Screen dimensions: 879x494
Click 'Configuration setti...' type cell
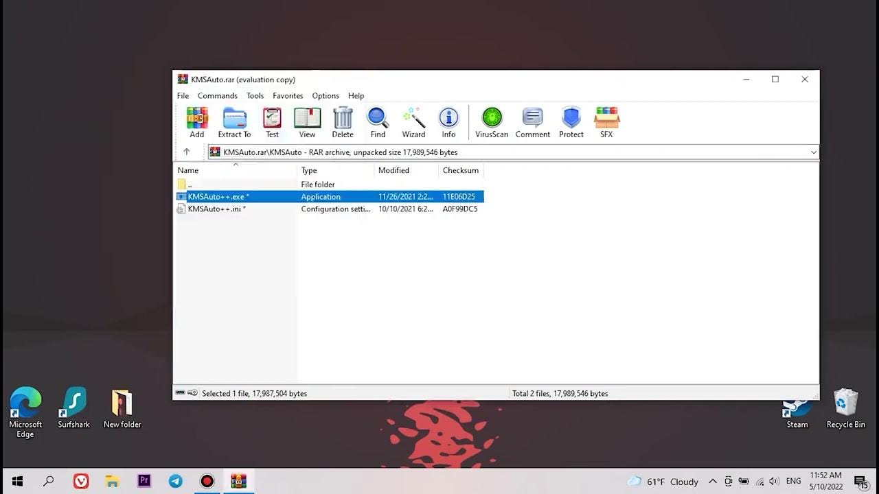[x=336, y=209]
